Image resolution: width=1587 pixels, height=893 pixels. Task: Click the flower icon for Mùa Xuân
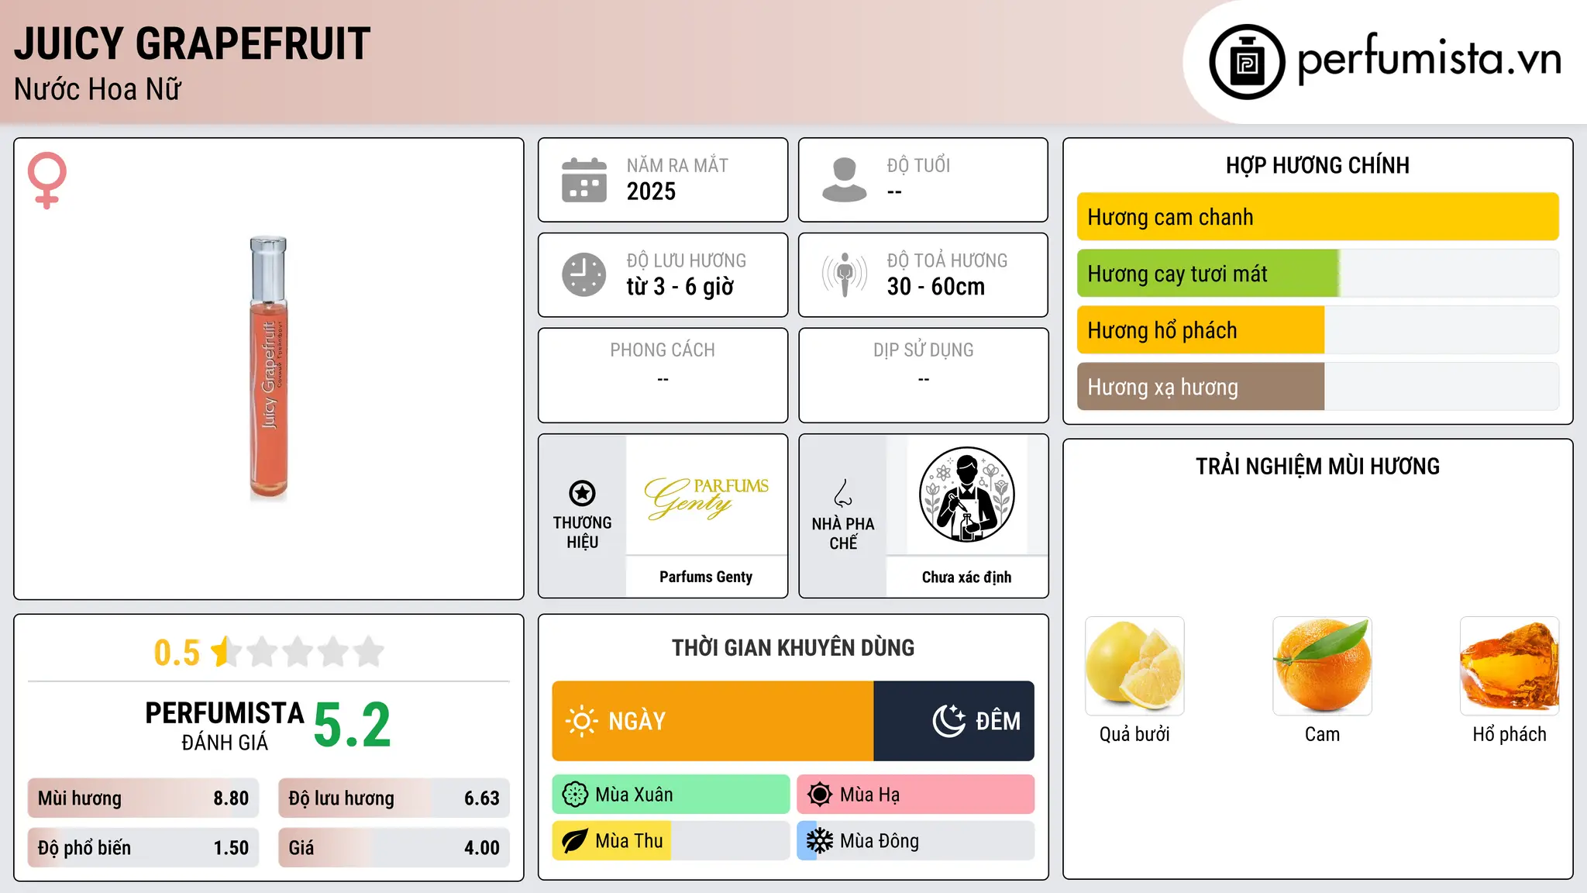point(575,795)
